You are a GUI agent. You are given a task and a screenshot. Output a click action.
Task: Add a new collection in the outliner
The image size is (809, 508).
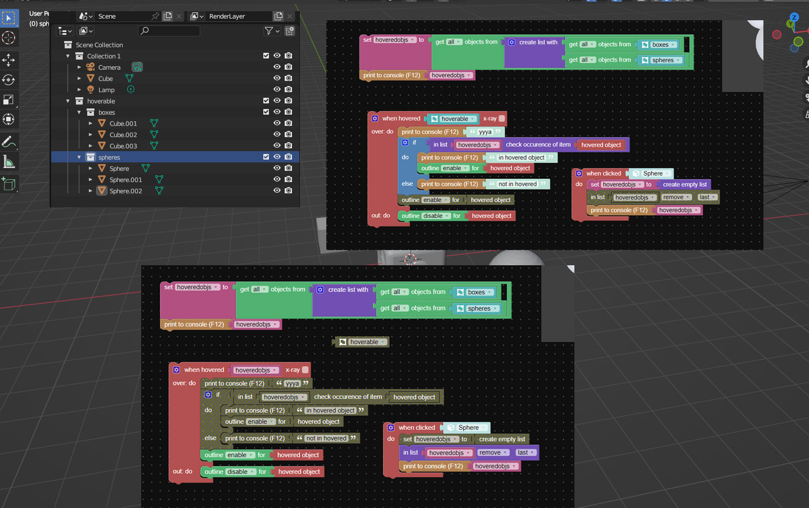pos(290,31)
